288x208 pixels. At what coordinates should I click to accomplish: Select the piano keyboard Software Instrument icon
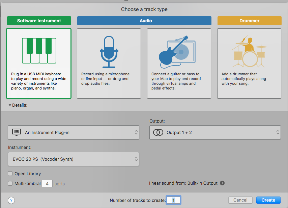[39, 51]
